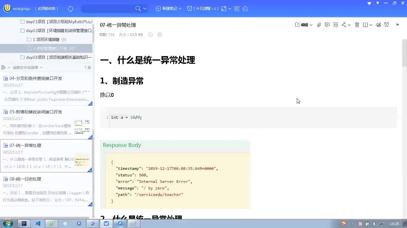Open the day03项目 folder
The width and height of the screenshot is (407, 228).
[57, 57]
